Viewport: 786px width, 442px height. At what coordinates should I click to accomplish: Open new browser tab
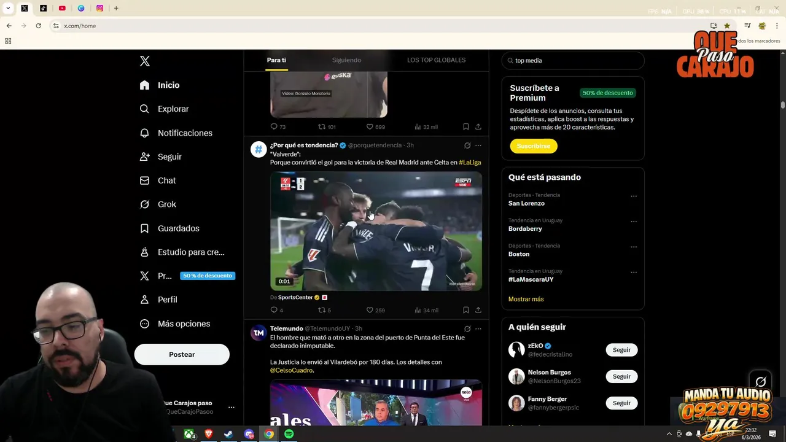pos(116,8)
